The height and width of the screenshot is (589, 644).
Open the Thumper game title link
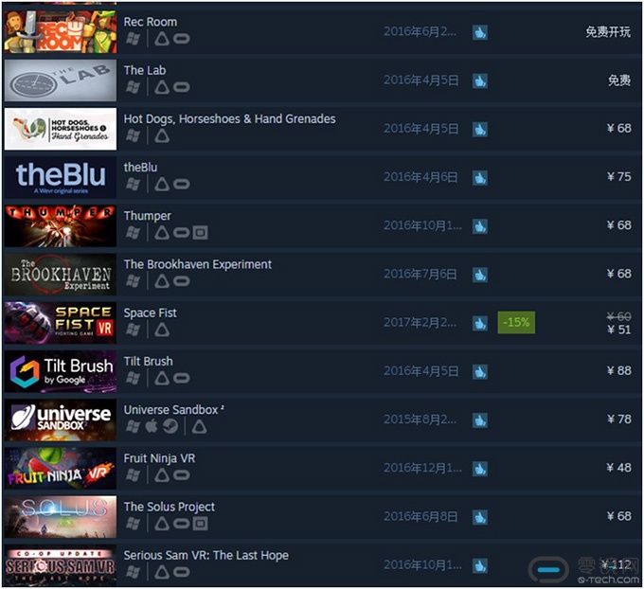[x=147, y=216]
